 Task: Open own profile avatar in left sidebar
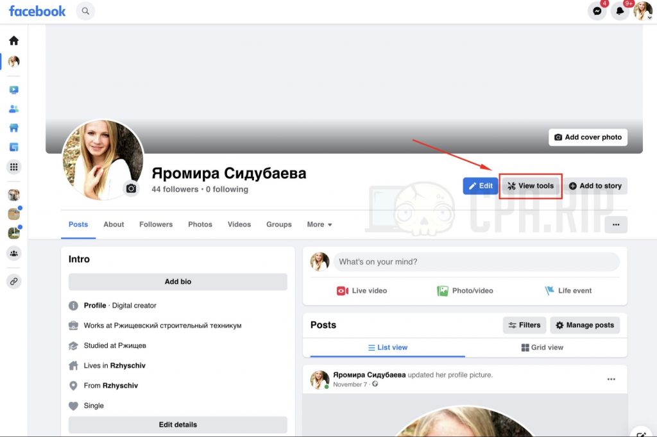click(14, 62)
